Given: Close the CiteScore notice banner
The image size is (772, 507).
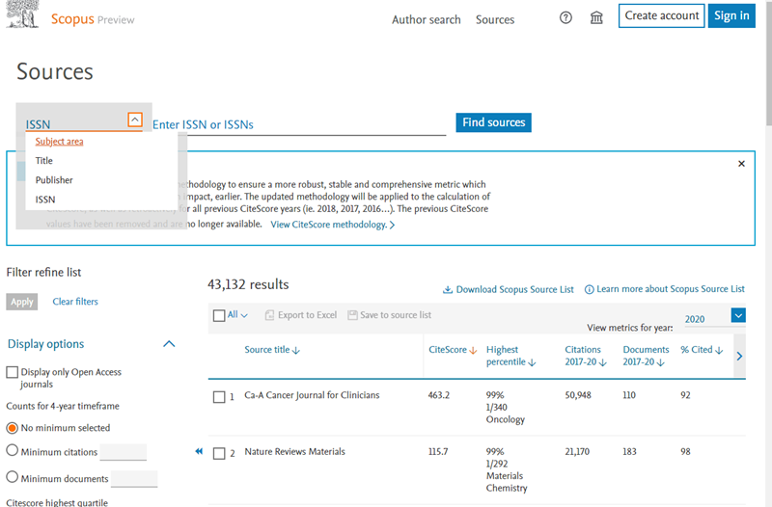Looking at the screenshot, I should point(741,164).
